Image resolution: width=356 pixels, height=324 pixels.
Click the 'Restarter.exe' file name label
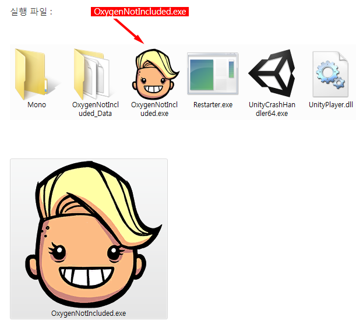213,105
